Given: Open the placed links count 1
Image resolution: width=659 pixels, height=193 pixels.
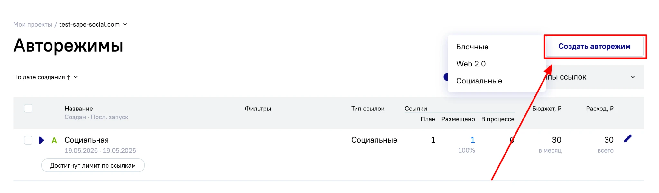Looking at the screenshot, I should pos(472,140).
